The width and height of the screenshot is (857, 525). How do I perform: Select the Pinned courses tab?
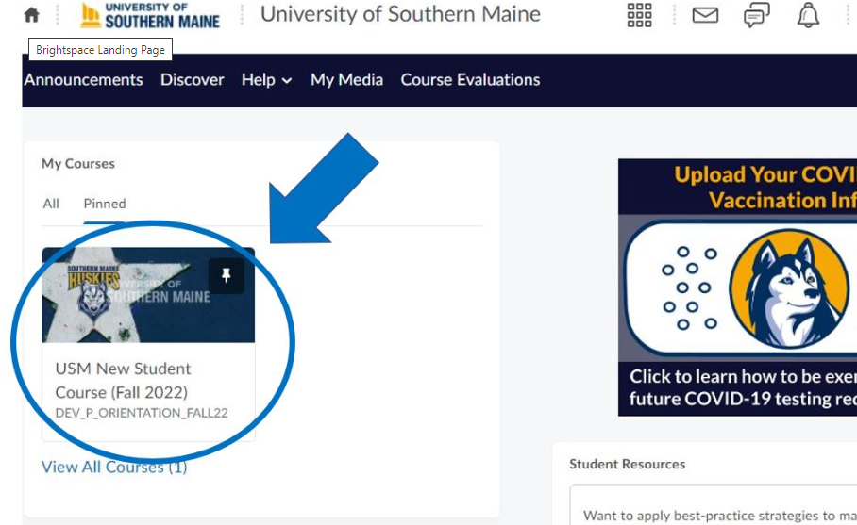[x=104, y=204]
